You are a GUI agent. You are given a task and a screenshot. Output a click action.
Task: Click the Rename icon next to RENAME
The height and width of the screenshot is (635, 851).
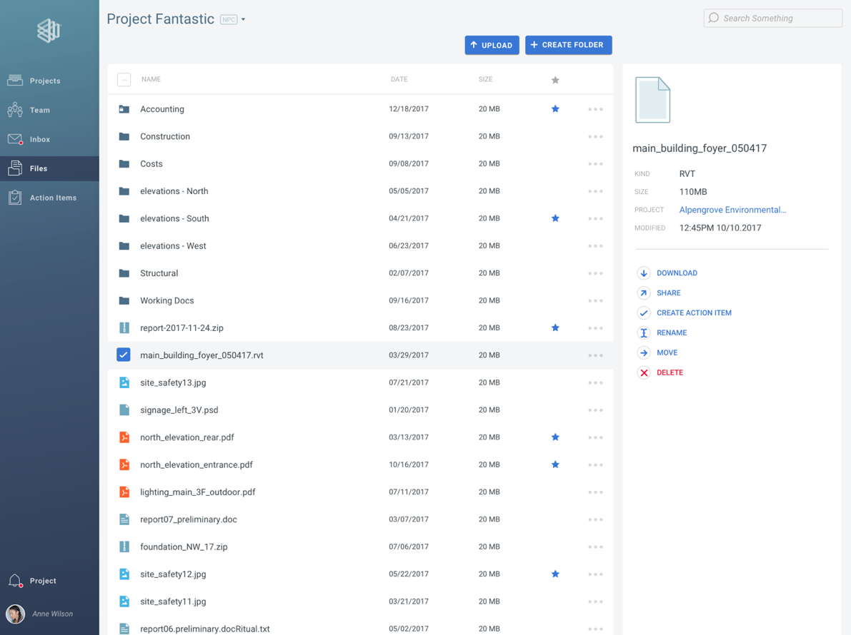pos(644,332)
